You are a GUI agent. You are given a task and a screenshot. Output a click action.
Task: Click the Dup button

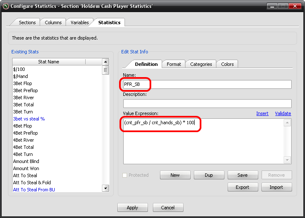click(208, 175)
